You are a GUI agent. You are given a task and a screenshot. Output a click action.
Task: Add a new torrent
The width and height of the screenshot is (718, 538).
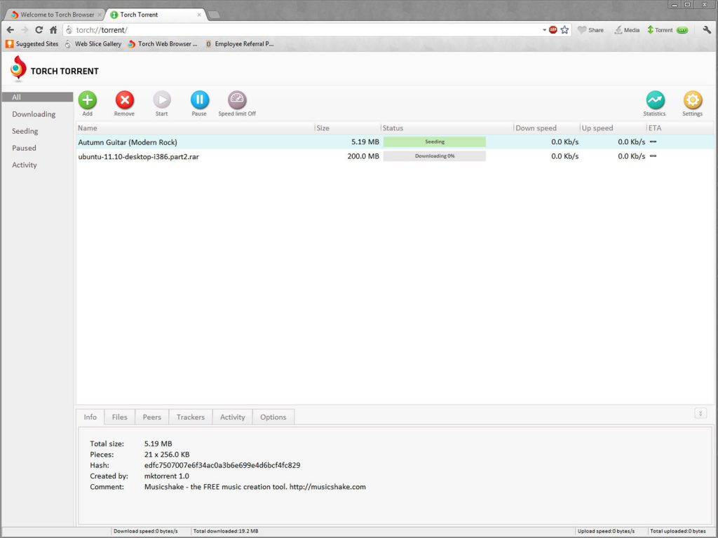click(x=87, y=100)
